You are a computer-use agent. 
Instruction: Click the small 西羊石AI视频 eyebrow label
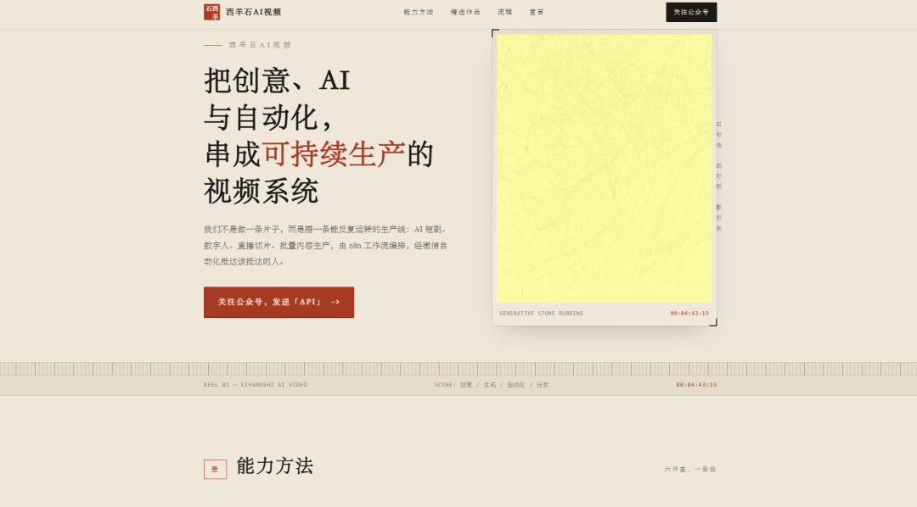(260, 45)
